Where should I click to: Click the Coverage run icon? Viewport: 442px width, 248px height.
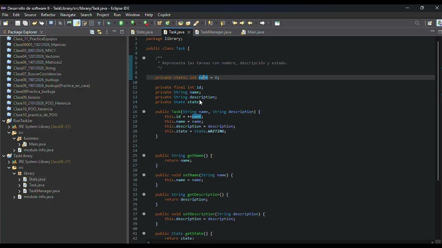pyautogui.click(x=133, y=23)
